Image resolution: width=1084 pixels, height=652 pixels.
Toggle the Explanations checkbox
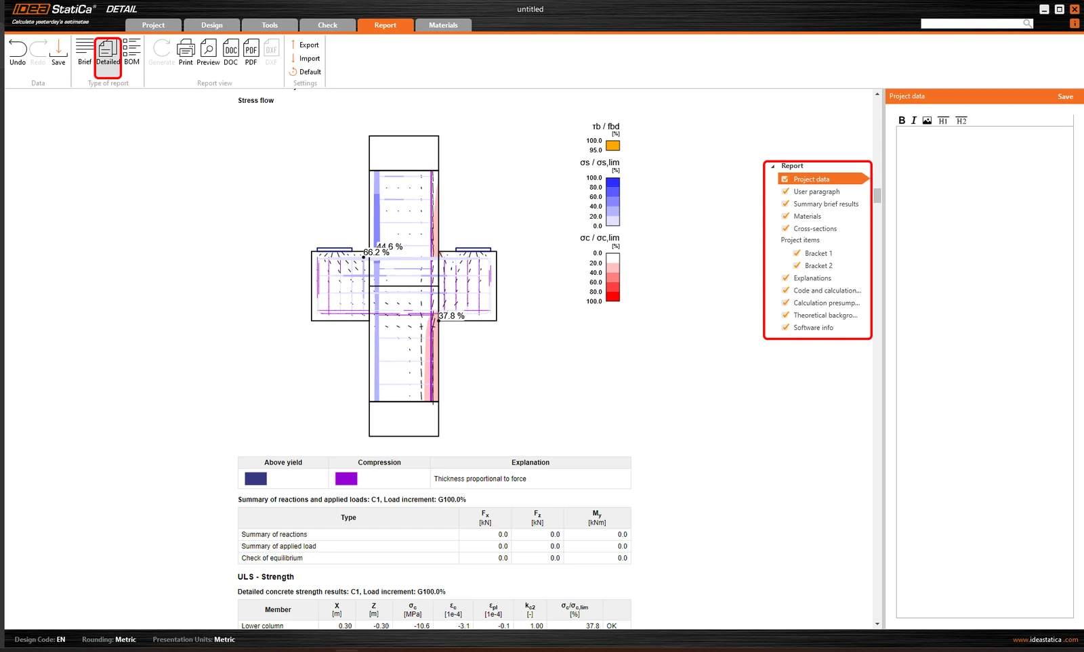[x=785, y=278]
